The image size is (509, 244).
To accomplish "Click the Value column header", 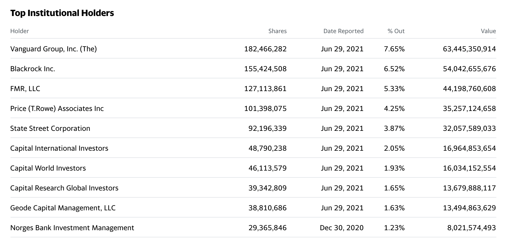I will coord(488,31).
